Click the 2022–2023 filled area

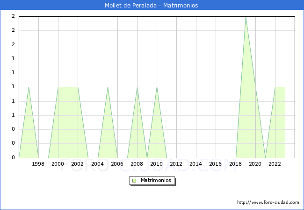280,122
